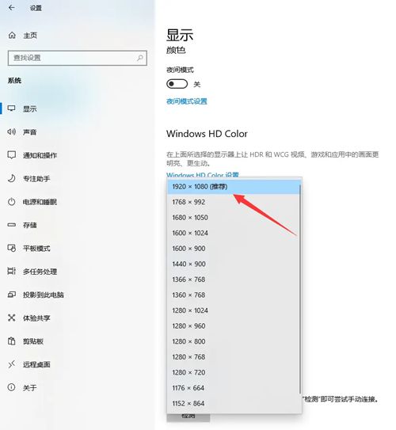Click the About (关于) info icon
The image size is (396, 430).
12,387
